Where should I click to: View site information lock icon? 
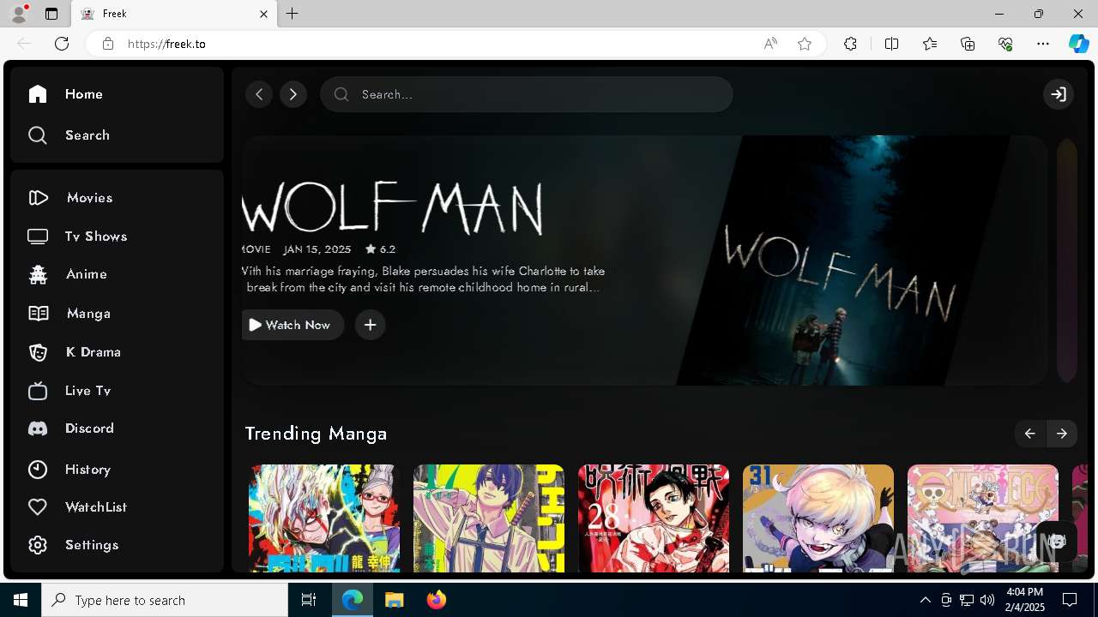(x=108, y=44)
